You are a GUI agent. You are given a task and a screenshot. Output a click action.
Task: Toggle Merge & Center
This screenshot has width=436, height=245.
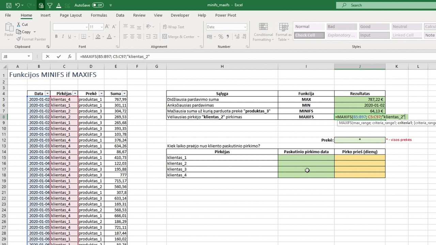178,37
